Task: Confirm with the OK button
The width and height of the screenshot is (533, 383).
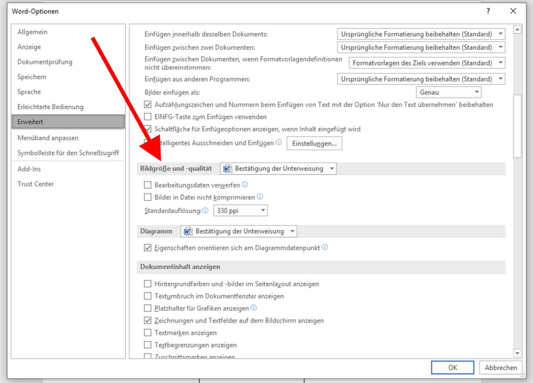Action: point(452,368)
